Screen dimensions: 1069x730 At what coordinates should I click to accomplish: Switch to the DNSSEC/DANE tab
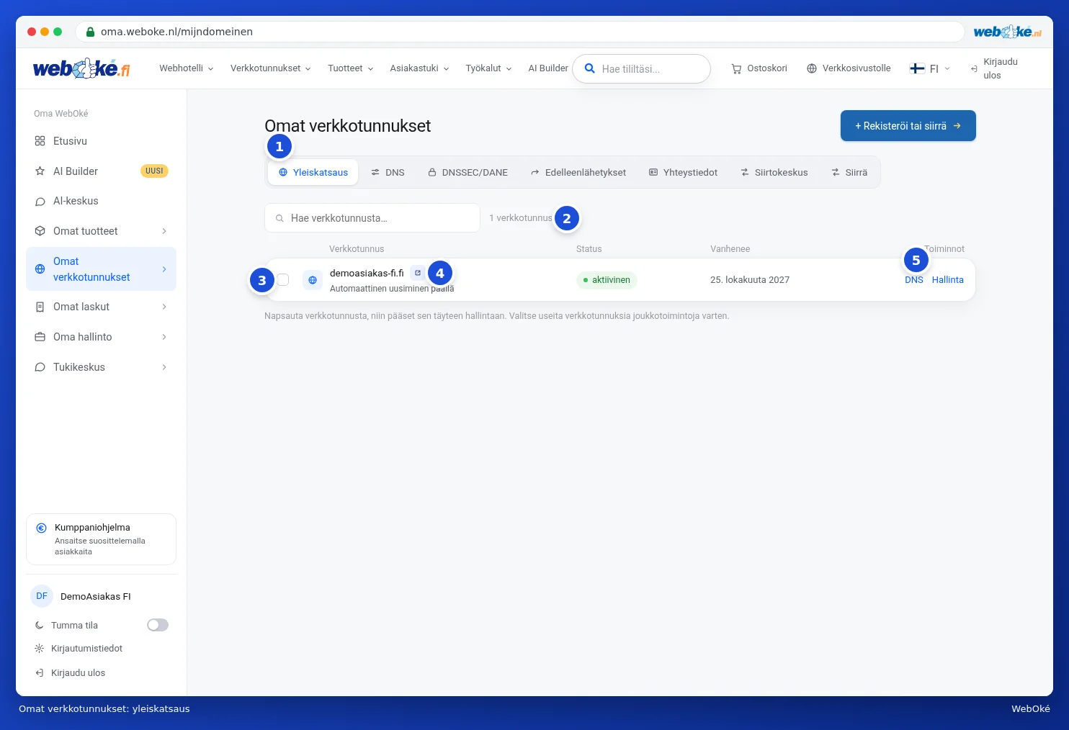coord(468,173)
